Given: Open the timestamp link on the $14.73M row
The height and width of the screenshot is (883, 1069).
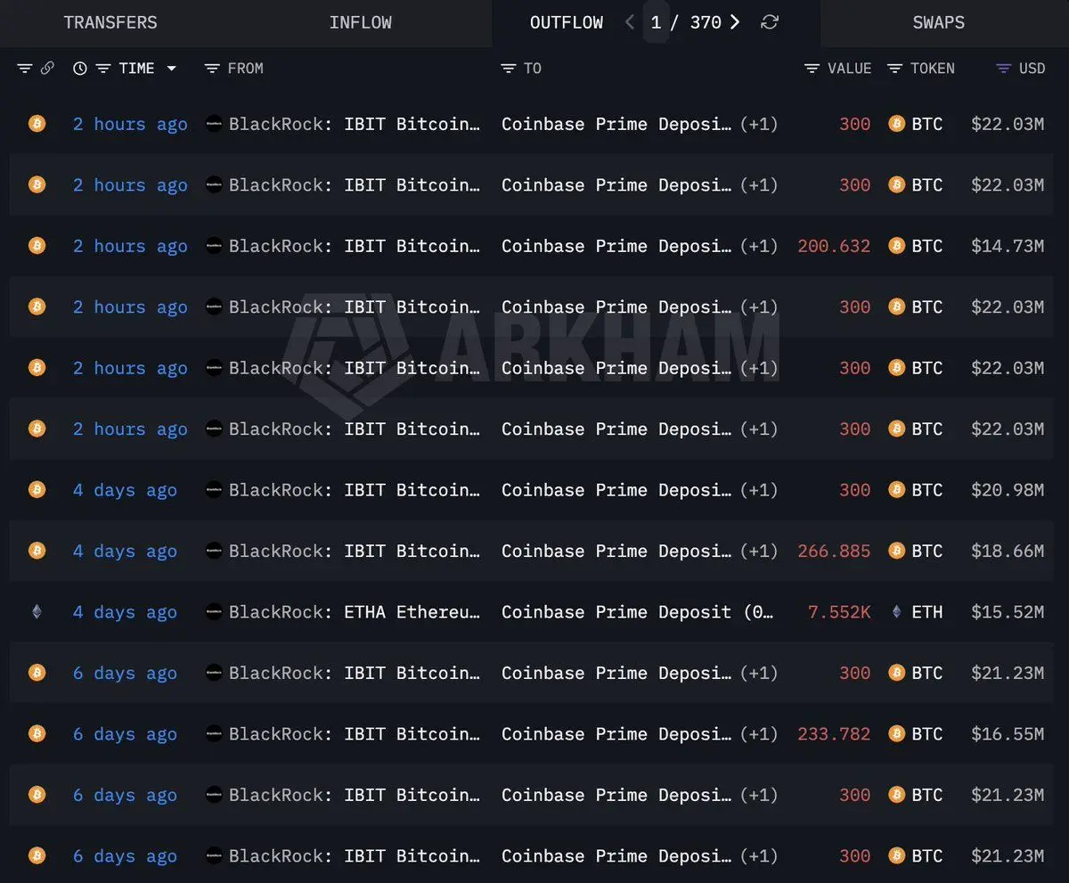Looking at the screenshot, I should [130, 247].
